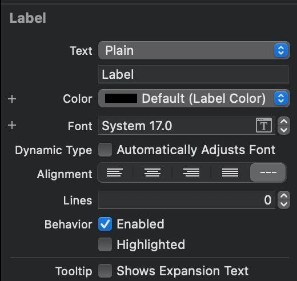Viewport: 297px width, 281px height.
Task: Select center text alignment icon
Action: (x=152, y=172)
